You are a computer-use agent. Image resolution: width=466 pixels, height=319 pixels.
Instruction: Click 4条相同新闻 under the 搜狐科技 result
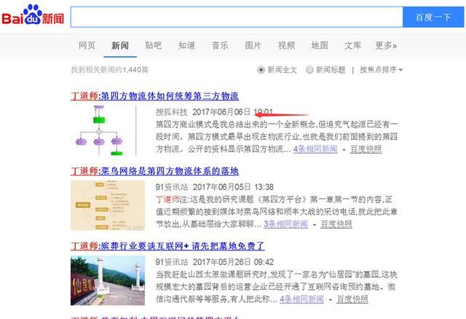[x=315, y=149]
